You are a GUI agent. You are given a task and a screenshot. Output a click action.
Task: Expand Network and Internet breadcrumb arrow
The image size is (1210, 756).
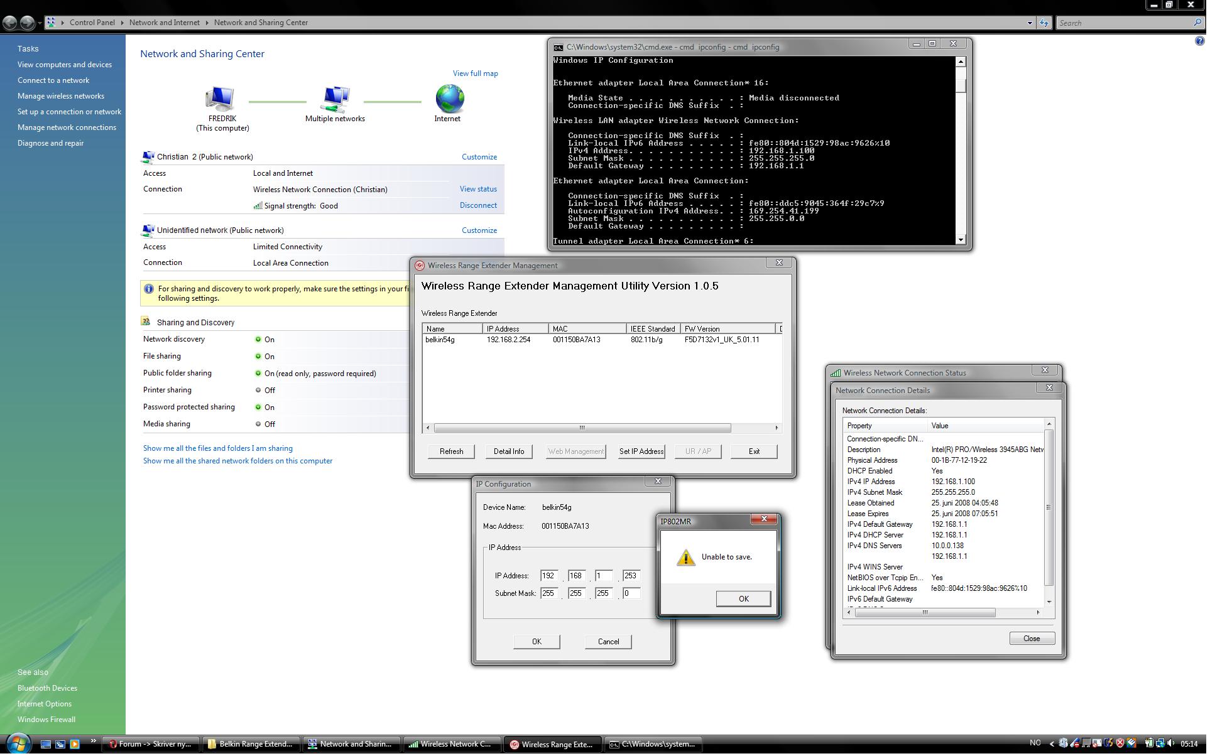207,23
